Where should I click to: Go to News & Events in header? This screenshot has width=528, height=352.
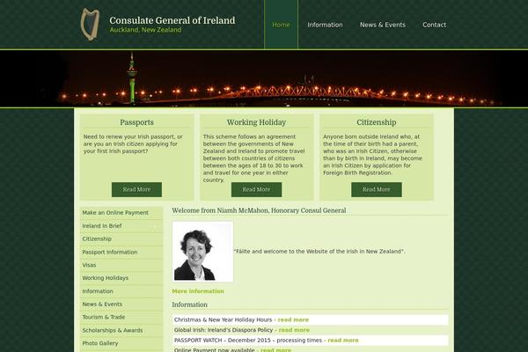click(x=383, y=25)
